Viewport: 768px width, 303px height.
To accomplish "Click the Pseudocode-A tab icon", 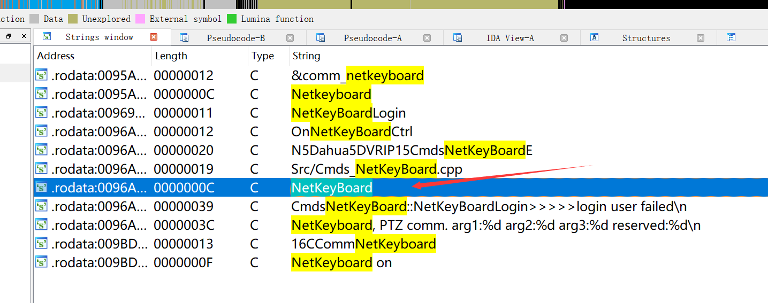I will [x=321, y=38].
